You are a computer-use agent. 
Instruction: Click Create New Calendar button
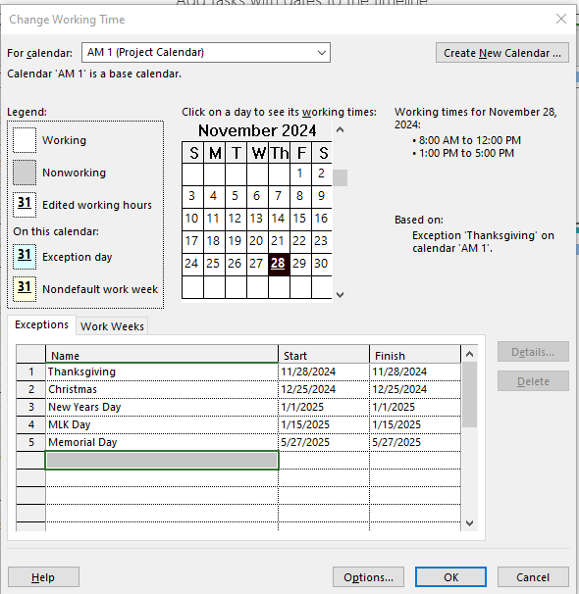click(x=502, y=53)
